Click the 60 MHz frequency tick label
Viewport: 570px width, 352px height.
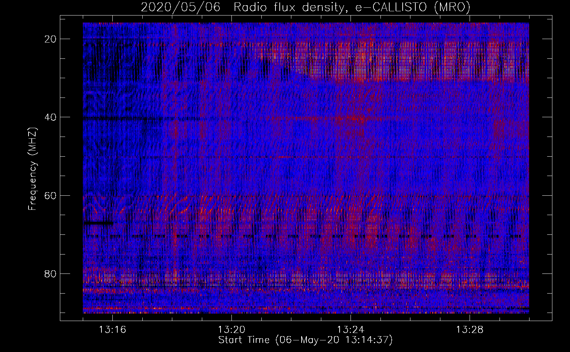point(50,195)
